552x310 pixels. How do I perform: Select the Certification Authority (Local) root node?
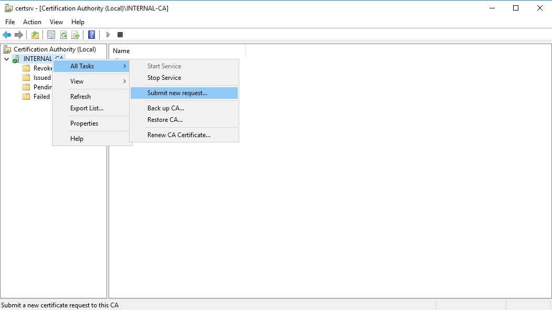[x=55, y=49]
